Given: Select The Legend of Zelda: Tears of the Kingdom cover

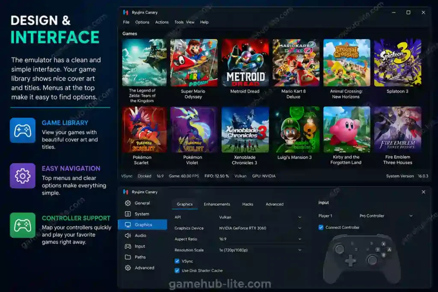Looking at the screenshot, I should coord(144,62).
